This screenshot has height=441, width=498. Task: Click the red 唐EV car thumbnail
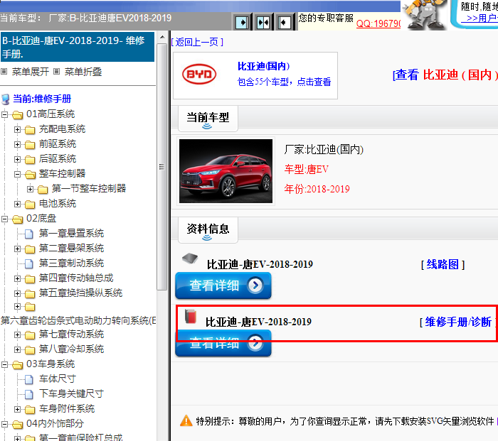[226, 171]
